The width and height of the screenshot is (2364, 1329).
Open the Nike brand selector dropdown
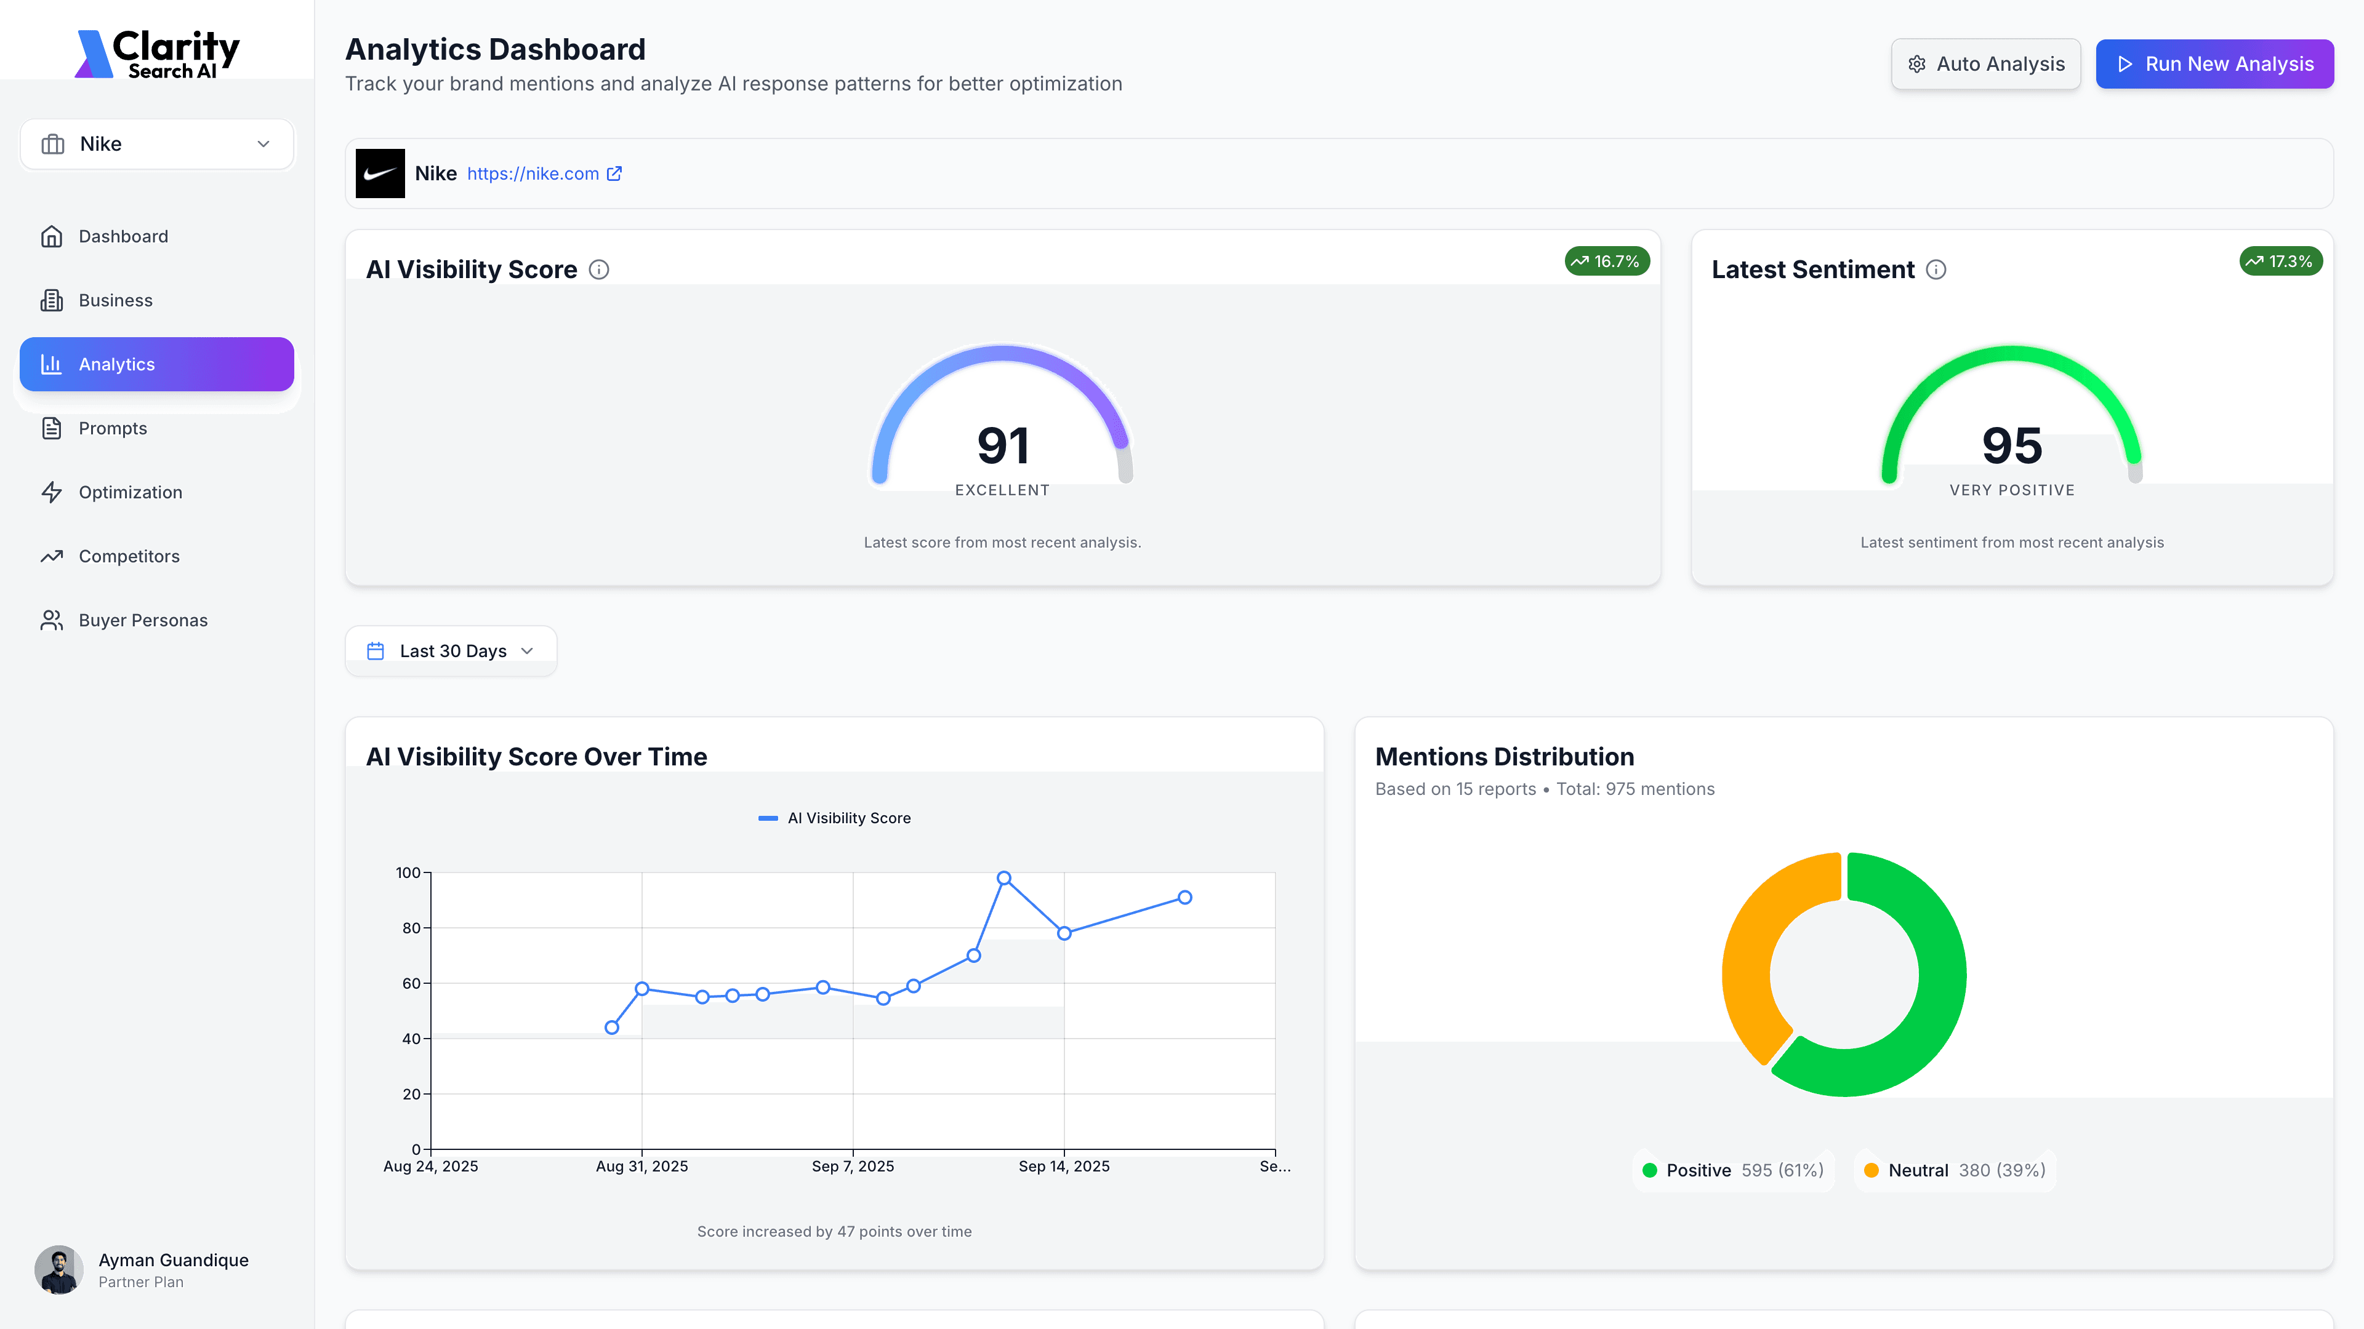157,144
